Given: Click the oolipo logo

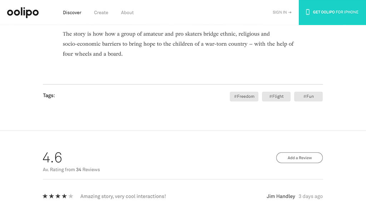Looking at the screenshot, I should click(x=23, y=13).
